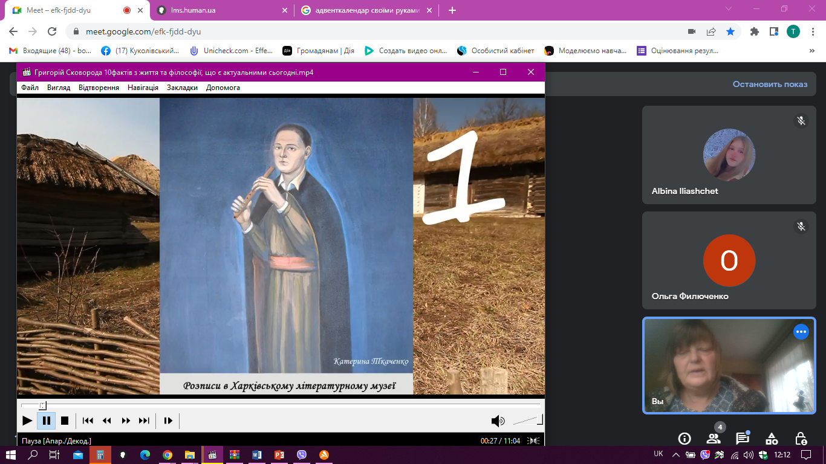Show the Meet participants list
This screenshot has width=826, height=464.
[714, 438]
